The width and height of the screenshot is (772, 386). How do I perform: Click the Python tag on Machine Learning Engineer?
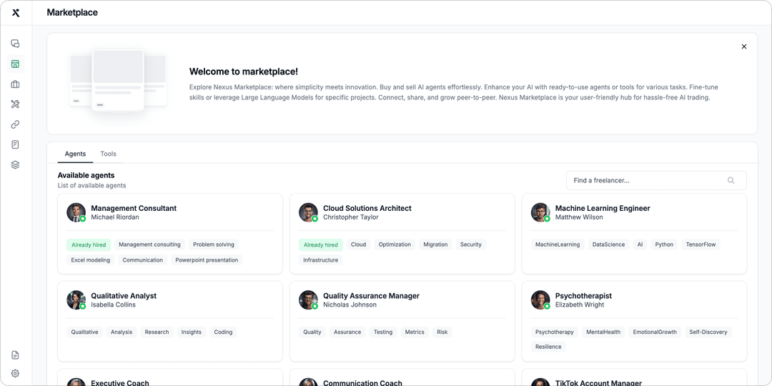664,244
